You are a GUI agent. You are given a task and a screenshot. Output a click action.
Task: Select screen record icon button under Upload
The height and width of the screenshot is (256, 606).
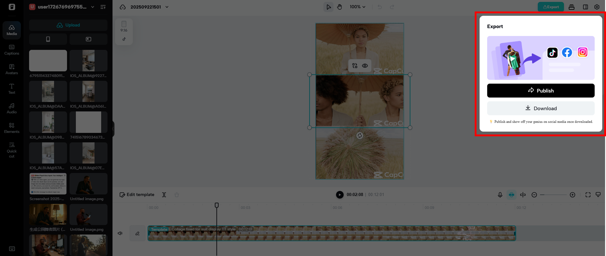tap(88, 39)
